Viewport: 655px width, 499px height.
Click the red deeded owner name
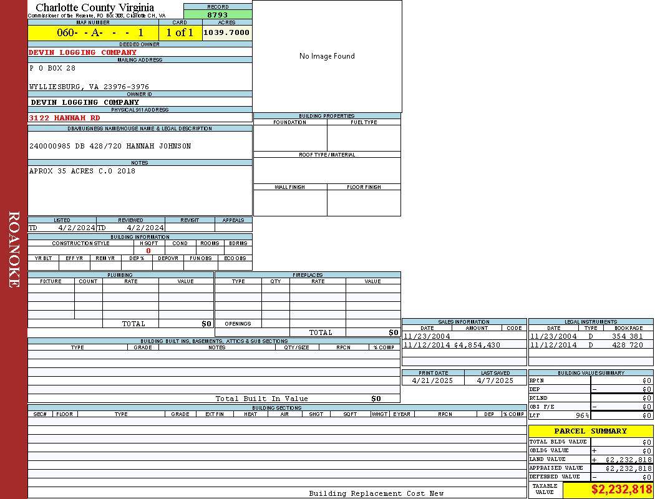[83, 52]
